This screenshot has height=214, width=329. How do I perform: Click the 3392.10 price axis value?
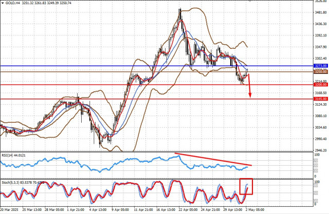click(x=321, y=35)
